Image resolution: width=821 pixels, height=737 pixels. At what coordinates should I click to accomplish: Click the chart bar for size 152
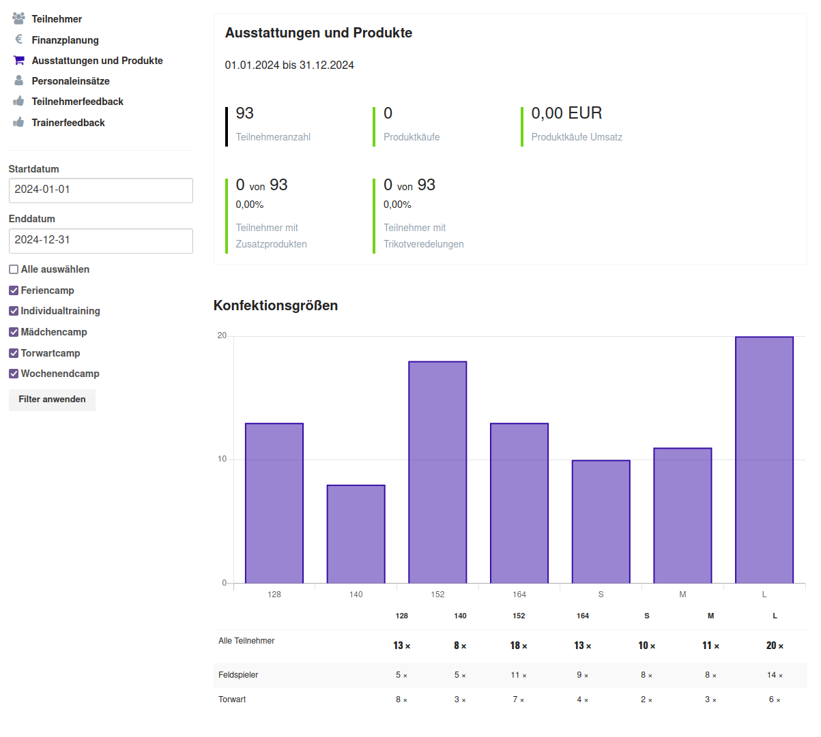437,472
